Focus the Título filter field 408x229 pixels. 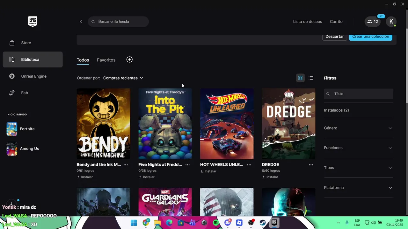[x=359, y=94]
